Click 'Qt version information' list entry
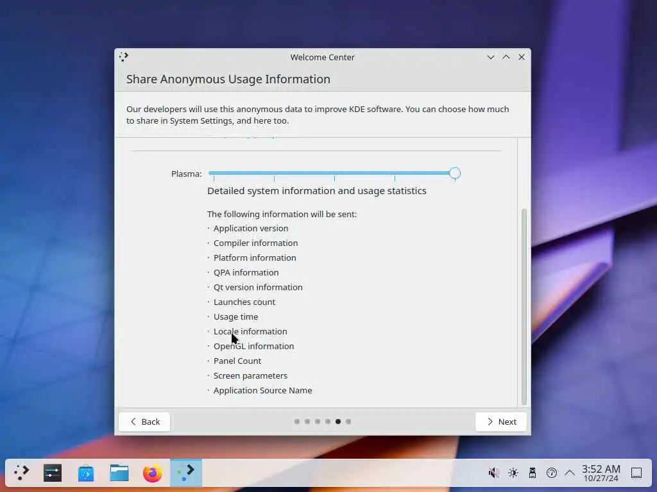657x492 pixels. [x=258, y=288]
